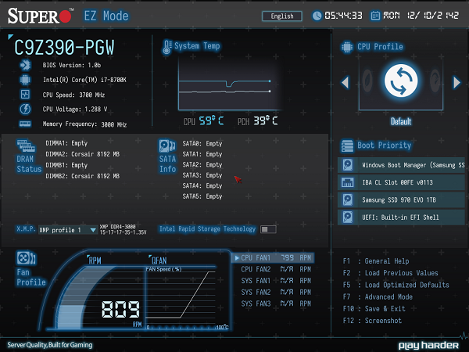Click the calendar icon beside the date

click(x=375, y=16)
